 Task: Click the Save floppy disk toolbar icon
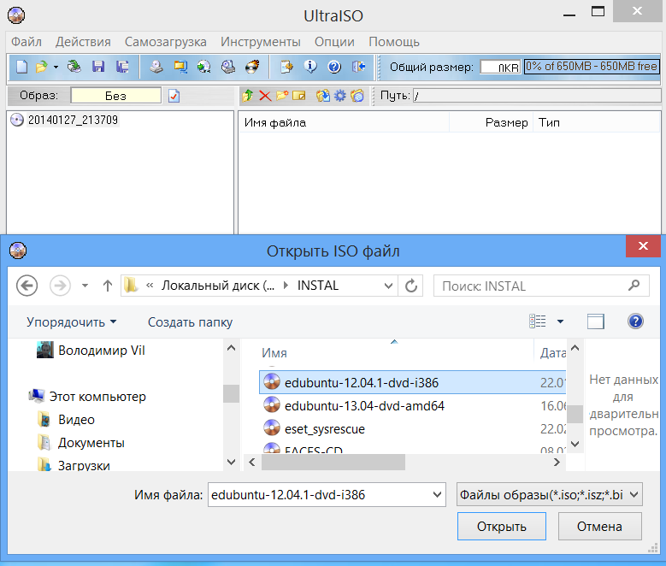98,67
